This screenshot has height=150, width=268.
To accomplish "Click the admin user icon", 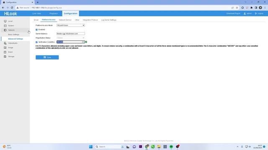I will [245, 13].
